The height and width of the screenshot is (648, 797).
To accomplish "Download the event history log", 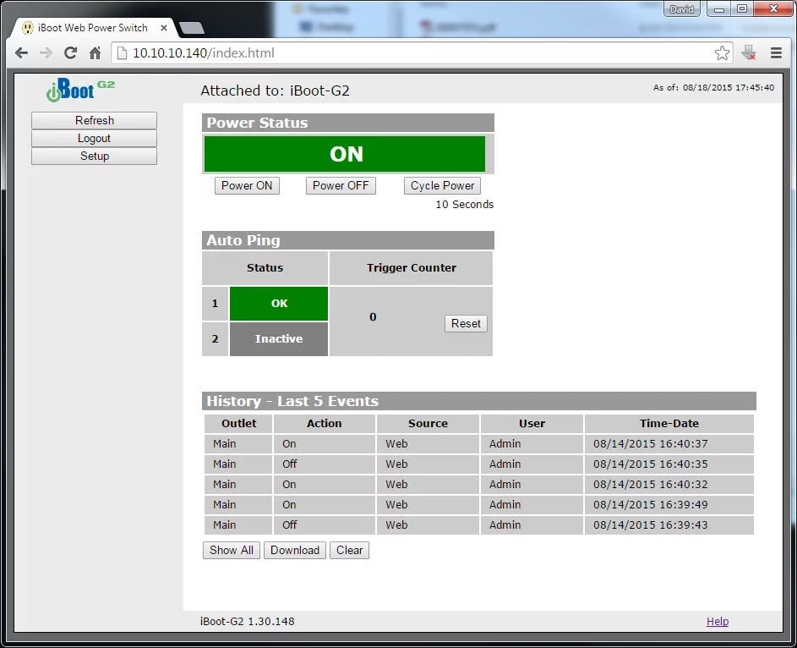I will (x=295, y=551).
